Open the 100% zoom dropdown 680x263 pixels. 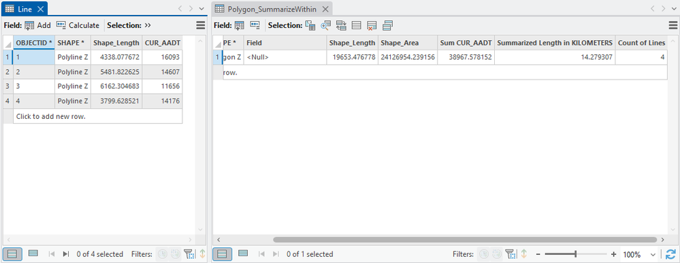tap(653, 255)
